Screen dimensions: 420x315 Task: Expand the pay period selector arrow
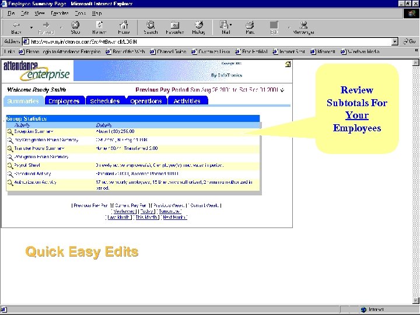[282, 90]
